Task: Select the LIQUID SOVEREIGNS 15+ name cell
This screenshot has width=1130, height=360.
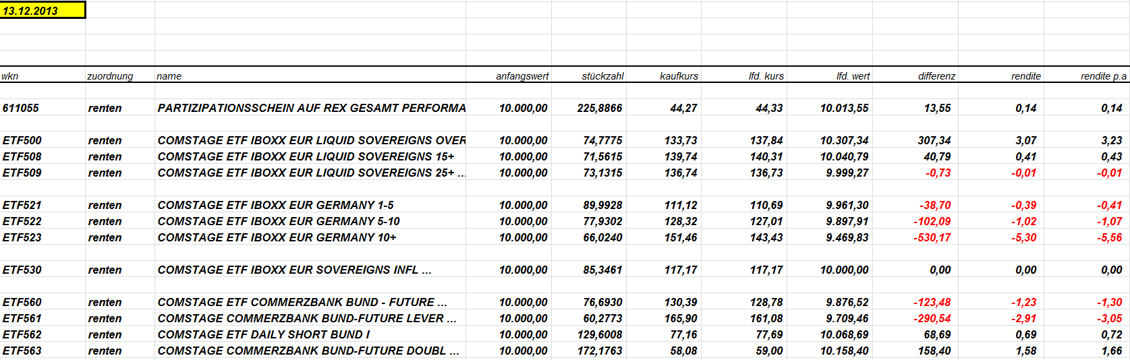Action: point(310,156)
